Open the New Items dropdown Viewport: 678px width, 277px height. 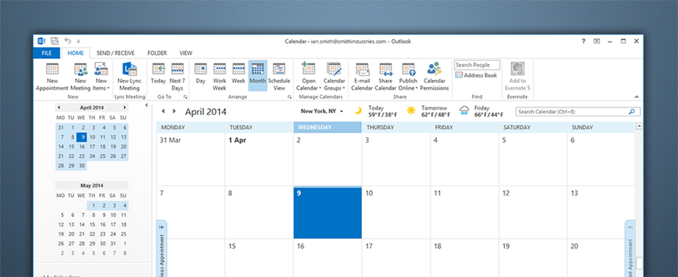(x=101, y=77)
